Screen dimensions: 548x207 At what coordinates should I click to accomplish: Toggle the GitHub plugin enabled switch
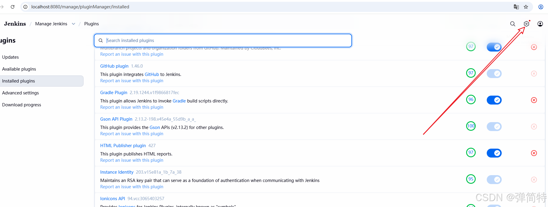[x=494, y=74]
